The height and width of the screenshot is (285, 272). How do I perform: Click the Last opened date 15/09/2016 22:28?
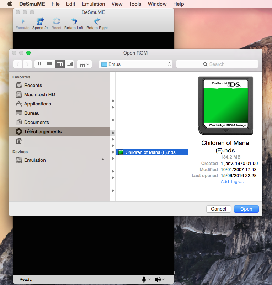pyautogui.click(x=239, y=176)
